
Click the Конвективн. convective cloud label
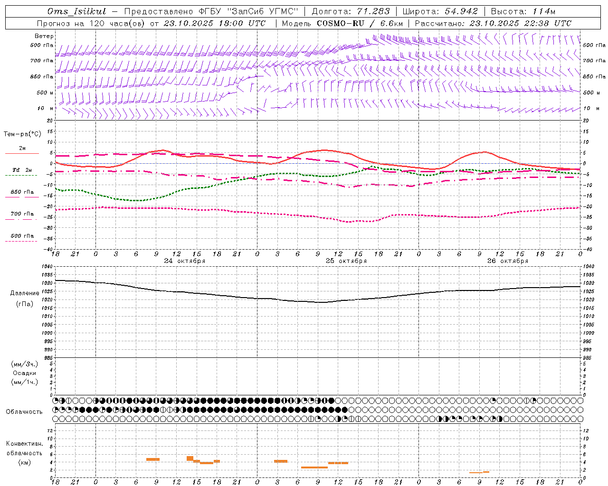25,444
